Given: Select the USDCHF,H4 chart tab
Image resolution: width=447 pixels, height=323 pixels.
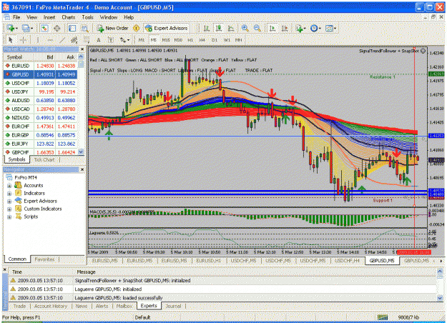Looking at the screenshot, I should [x=347, y=261].
